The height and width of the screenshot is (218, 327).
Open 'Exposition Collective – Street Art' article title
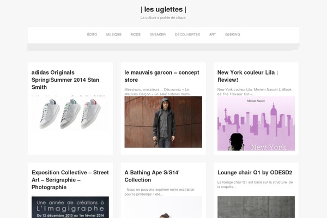[x=70, y=180]
